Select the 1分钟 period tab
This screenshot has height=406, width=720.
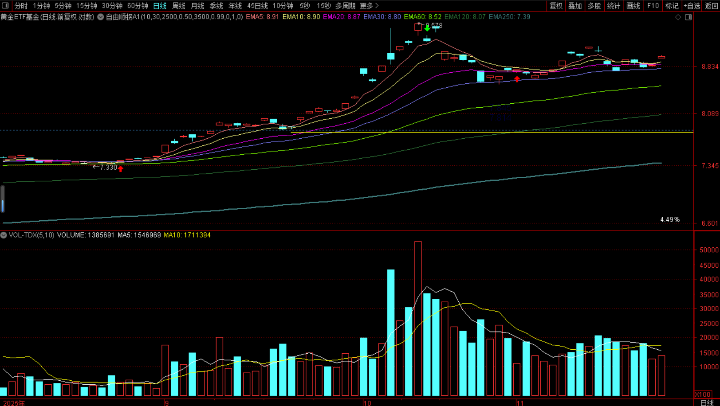(x=41, y=6)
